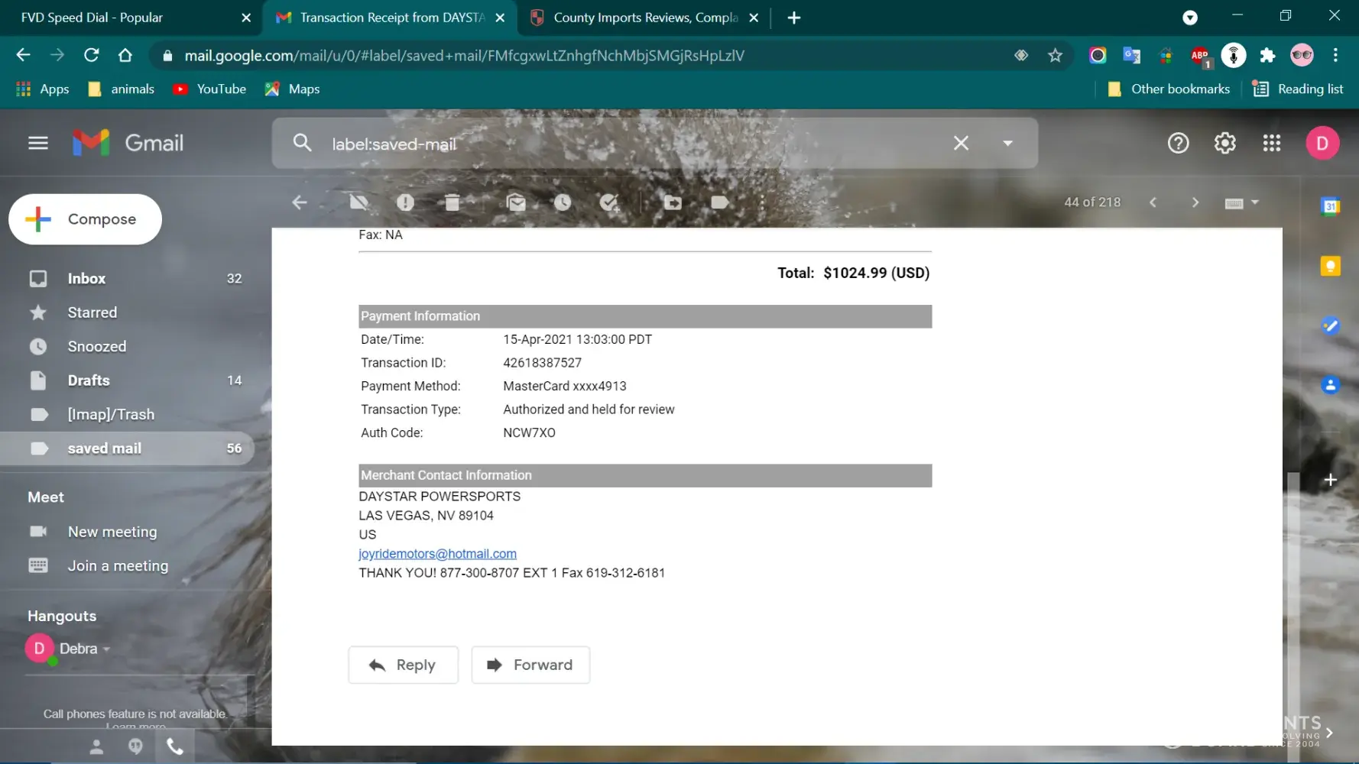Delete this email with the trash icon

click(x=452, y=202)
